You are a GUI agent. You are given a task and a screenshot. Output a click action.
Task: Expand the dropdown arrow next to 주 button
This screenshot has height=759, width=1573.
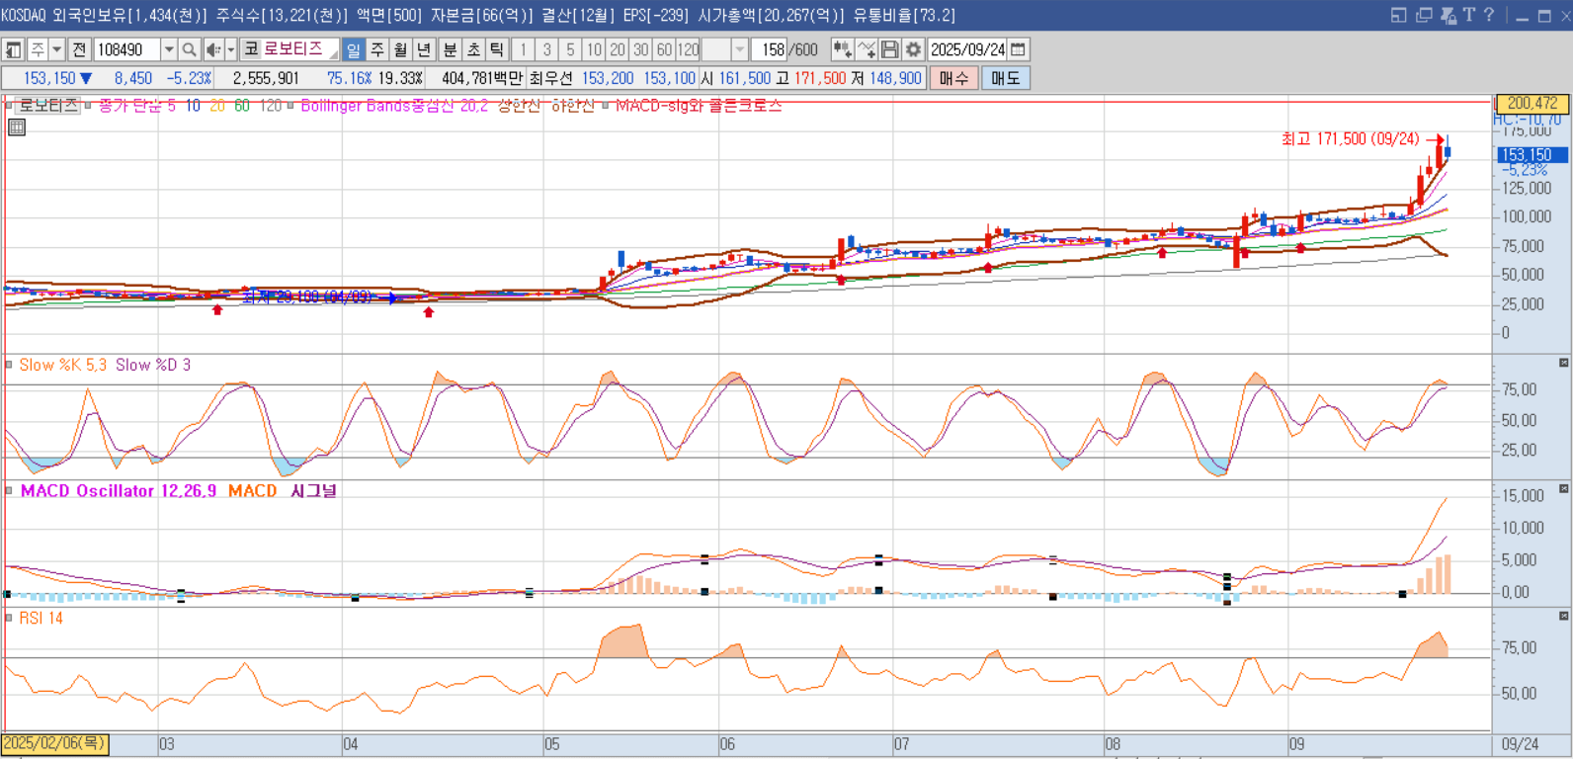57,49
